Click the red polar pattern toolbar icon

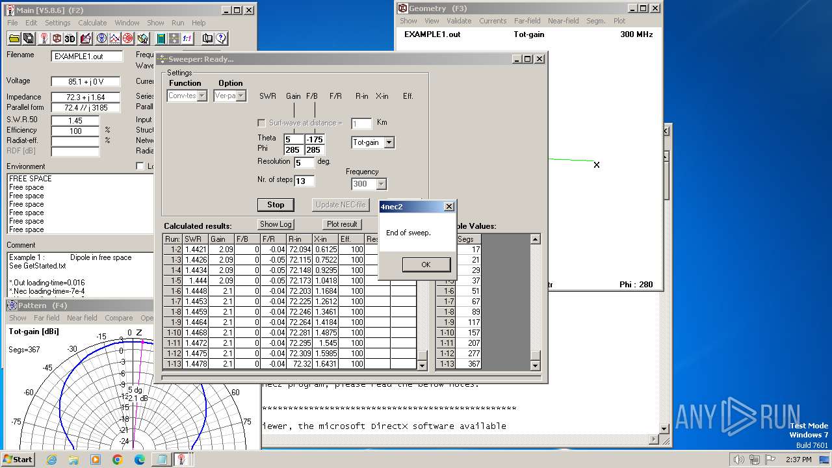(128, 38)
